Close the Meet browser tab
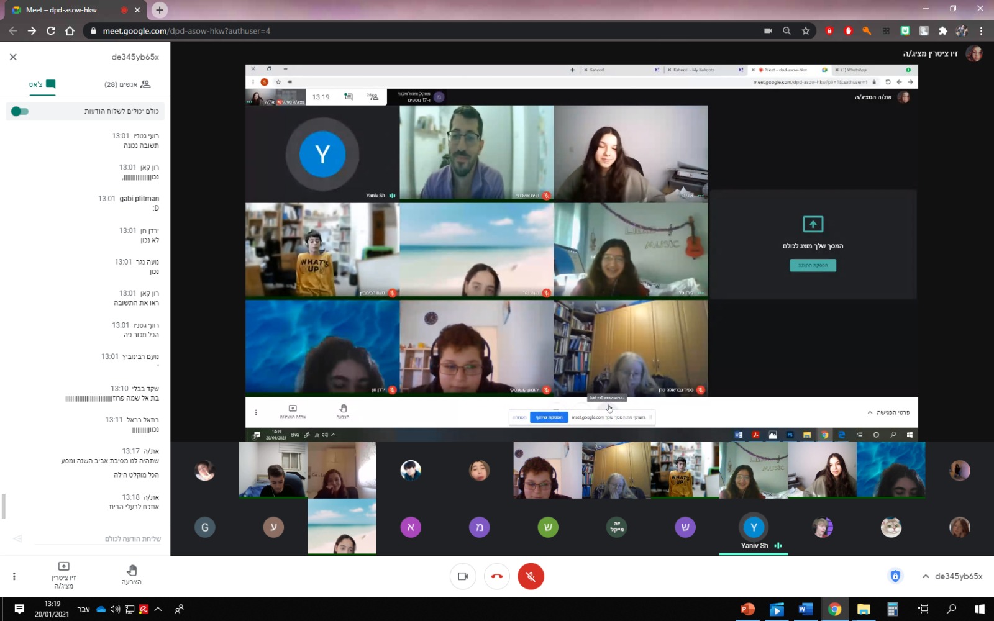The width and height of the screenshot is (994, 621). 137,10
